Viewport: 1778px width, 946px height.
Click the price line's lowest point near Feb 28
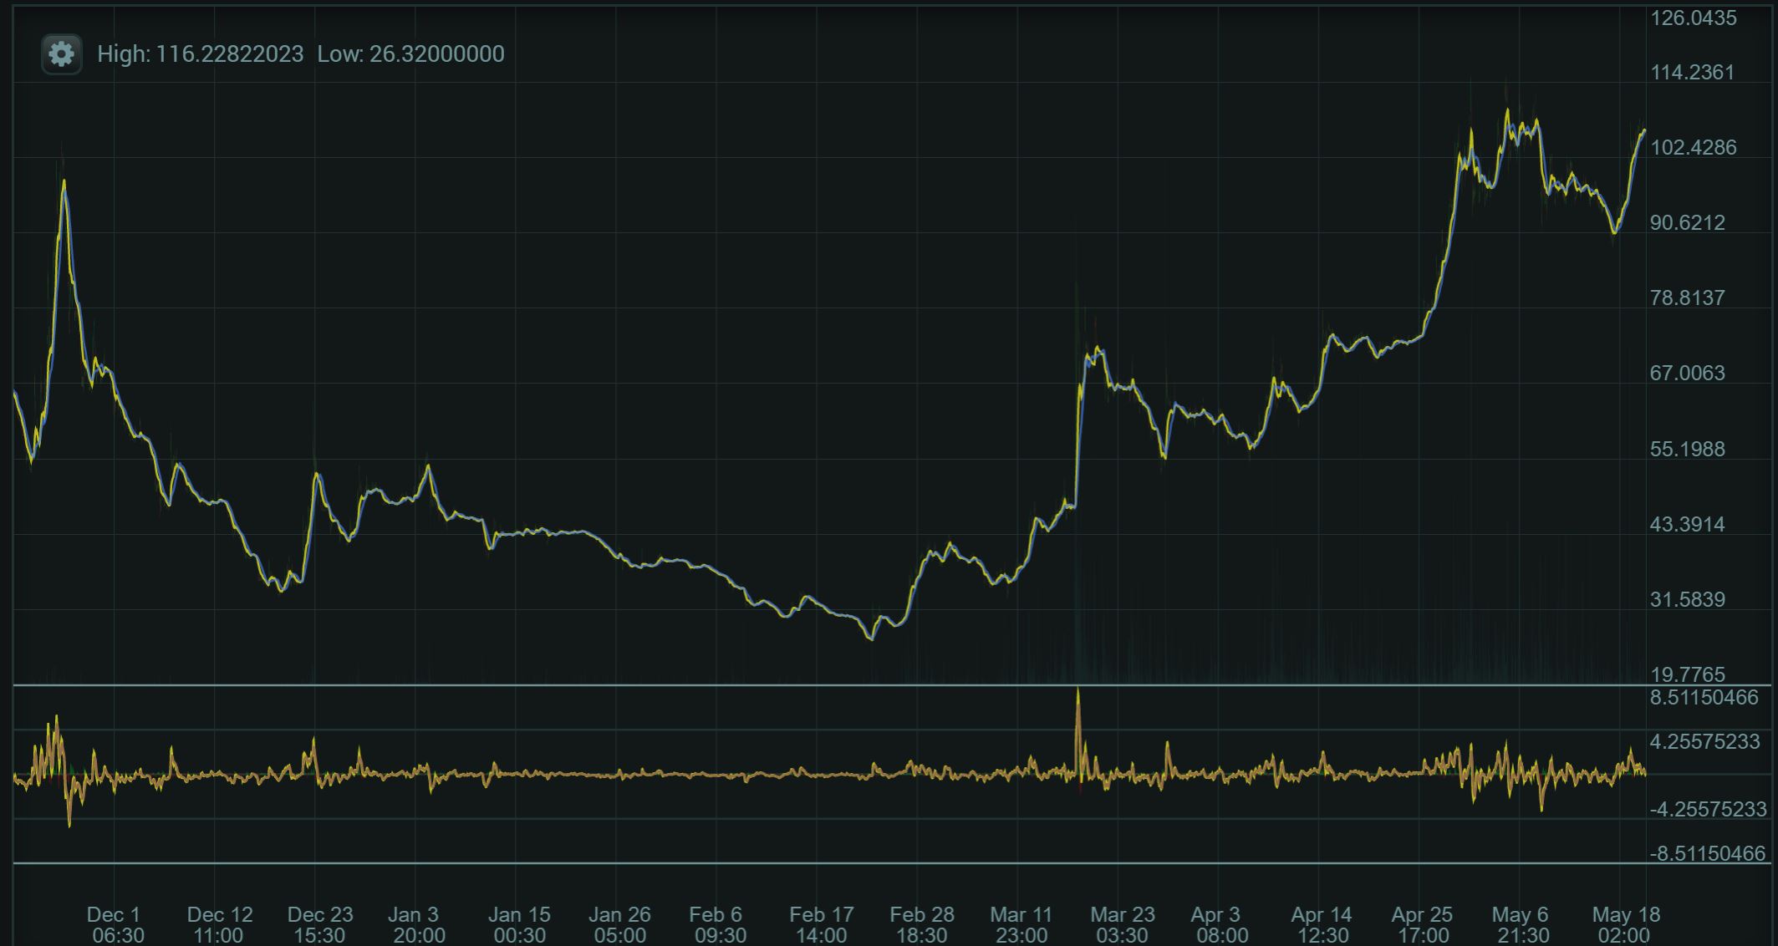pyautogui.click(x=870, y=638)
